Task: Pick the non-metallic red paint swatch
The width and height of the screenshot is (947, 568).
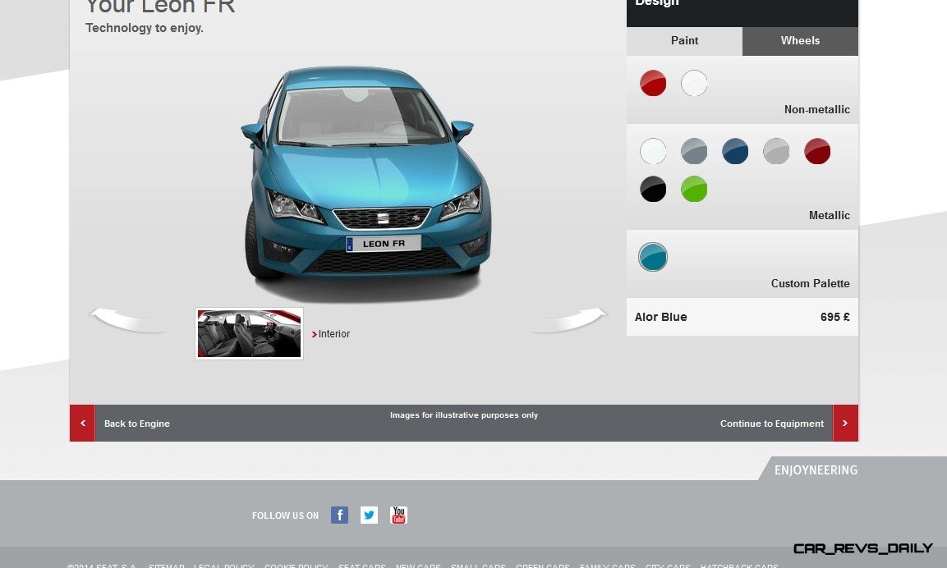Action: (653, 83)
